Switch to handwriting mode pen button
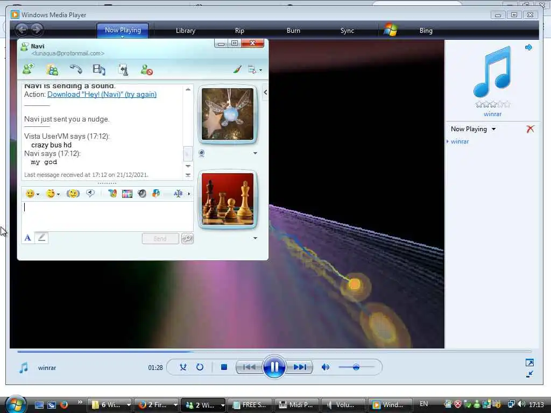 pyautogui.click(x=41, y=238)
